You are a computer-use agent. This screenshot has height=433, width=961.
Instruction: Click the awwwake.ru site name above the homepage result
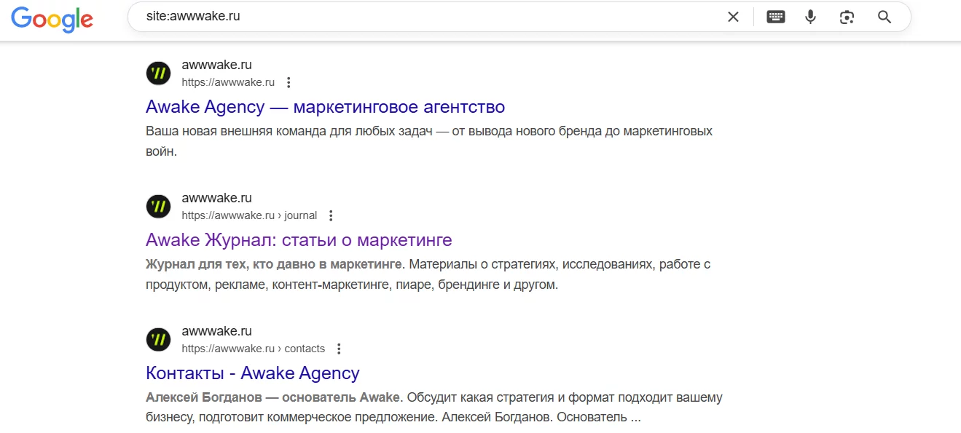(216, 65)
